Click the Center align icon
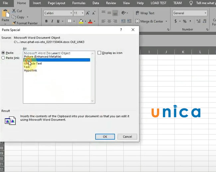The width and height of the screenshot is (216, 172). [109, 21]
